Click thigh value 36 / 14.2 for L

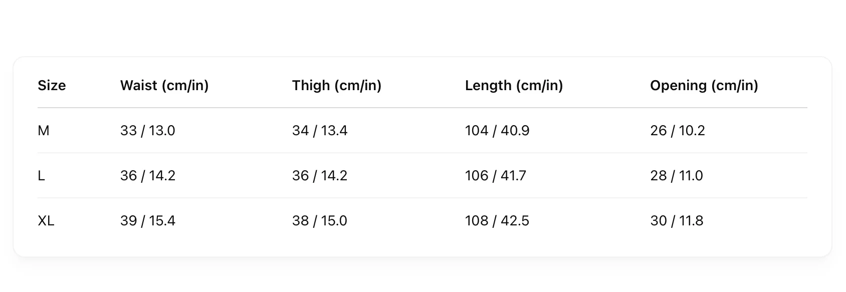(320, 176)
